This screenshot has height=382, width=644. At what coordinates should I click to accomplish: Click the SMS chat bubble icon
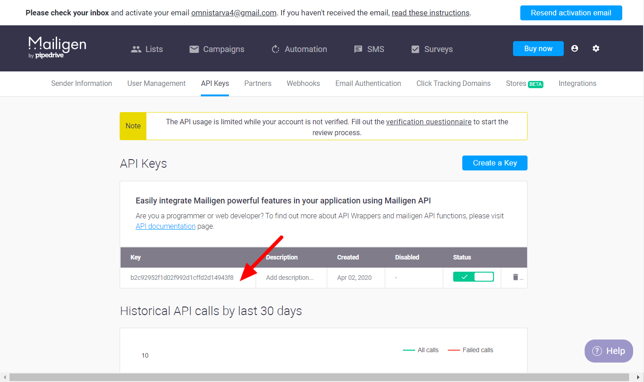pos(358,49)
